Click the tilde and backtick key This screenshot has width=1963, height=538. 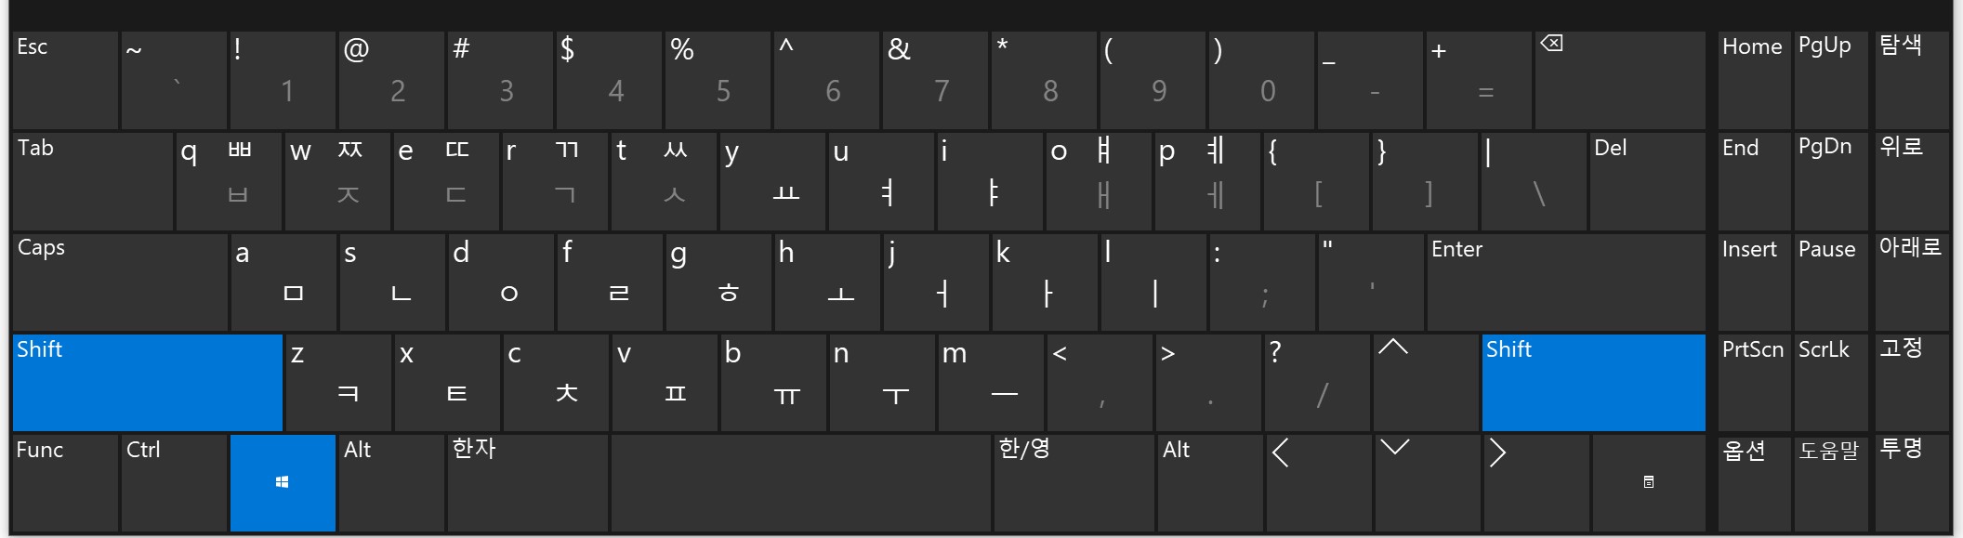pyautogui.click(x=174, y=81)
